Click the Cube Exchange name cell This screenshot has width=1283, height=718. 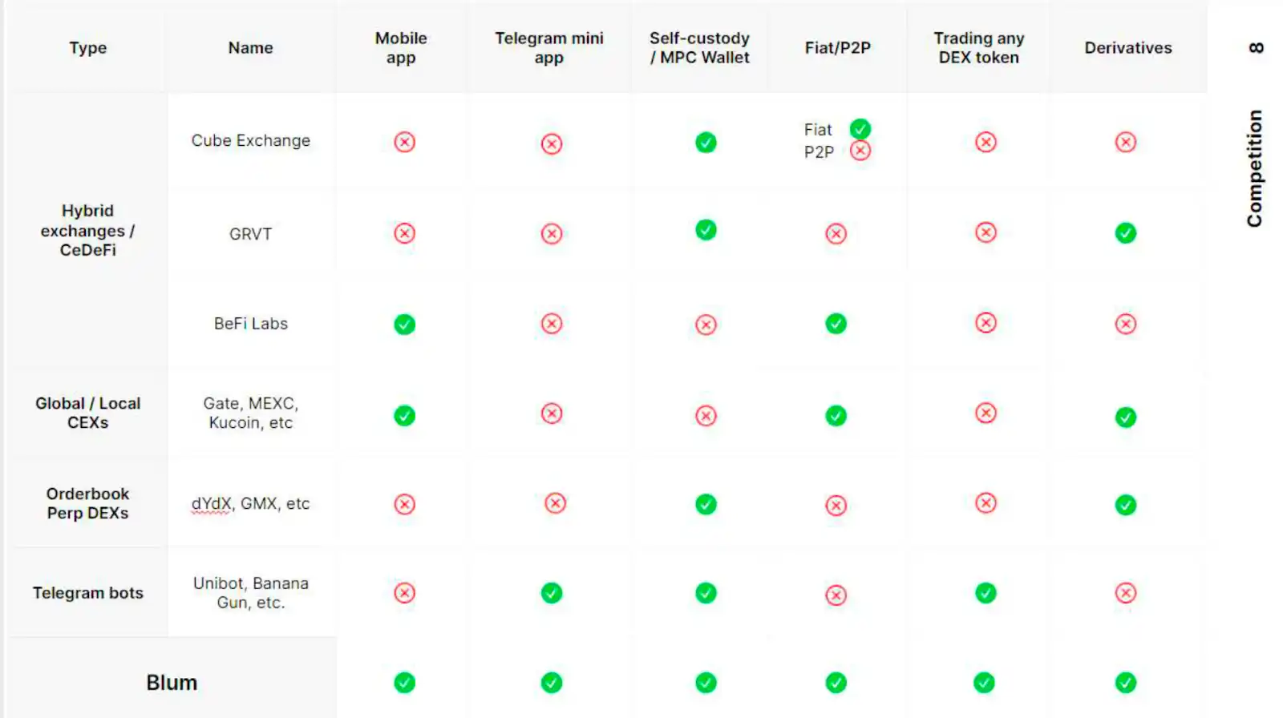[x=250, y=141]
